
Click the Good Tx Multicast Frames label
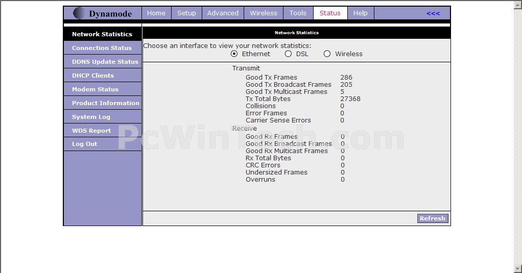287,92
